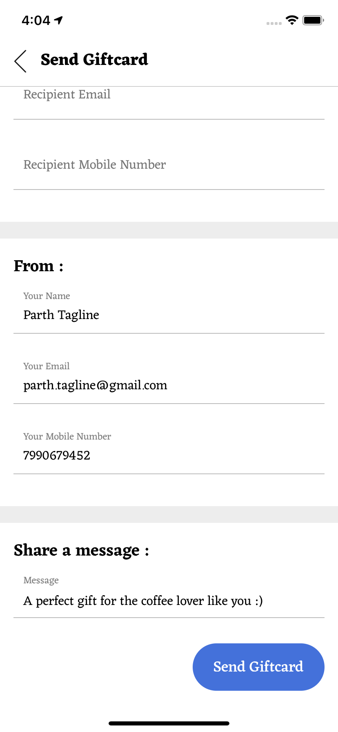Tap the Send Giftcard page title
The height and width of the screenshot is (732, 338).
coord(94,60)
